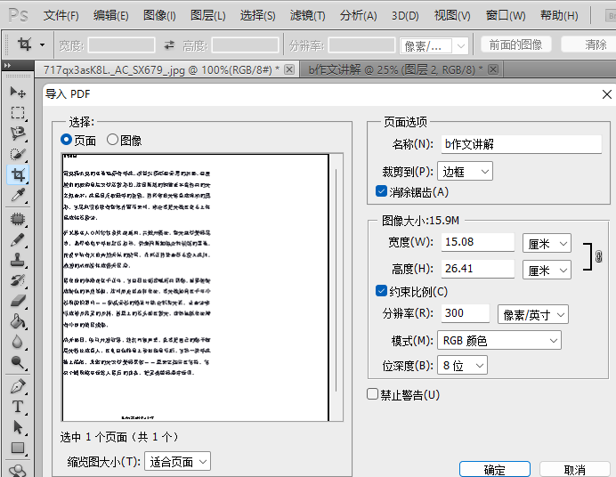Screen dimensions: 616x477
Task: Toggle width-height link chain icon
Action: (598, 256)
